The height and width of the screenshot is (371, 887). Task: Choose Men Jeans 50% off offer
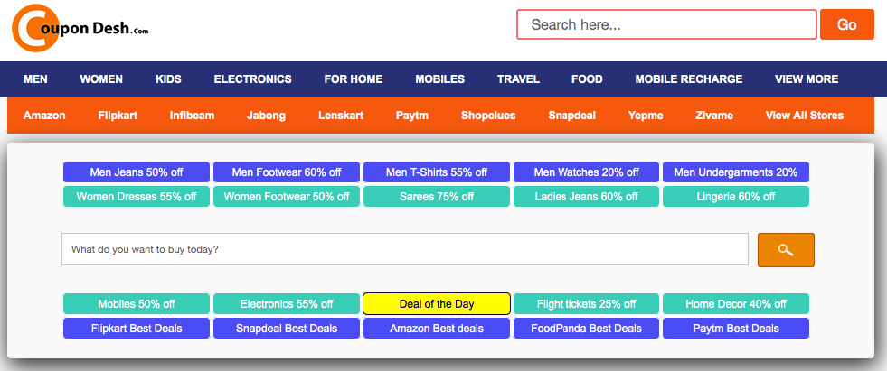(x=137, y=172)
